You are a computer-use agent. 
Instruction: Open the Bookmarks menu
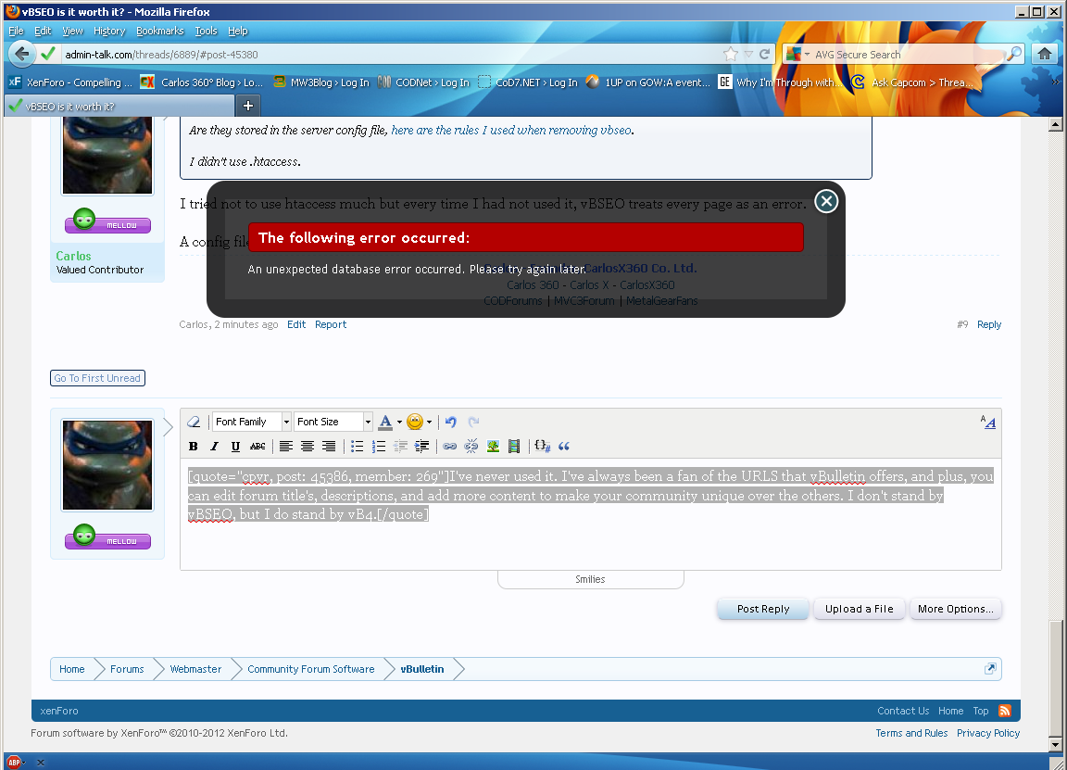pos(160,31)
